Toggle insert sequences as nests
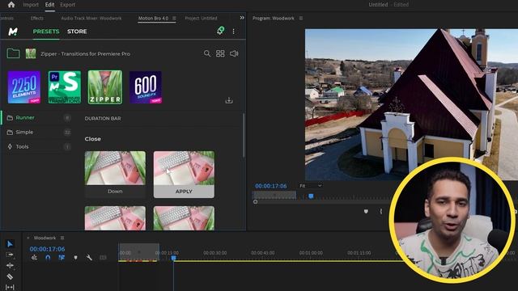518x291 pixels. point(34,258)
